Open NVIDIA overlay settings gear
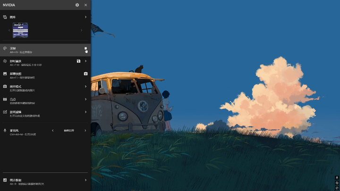 coord(77,5)
